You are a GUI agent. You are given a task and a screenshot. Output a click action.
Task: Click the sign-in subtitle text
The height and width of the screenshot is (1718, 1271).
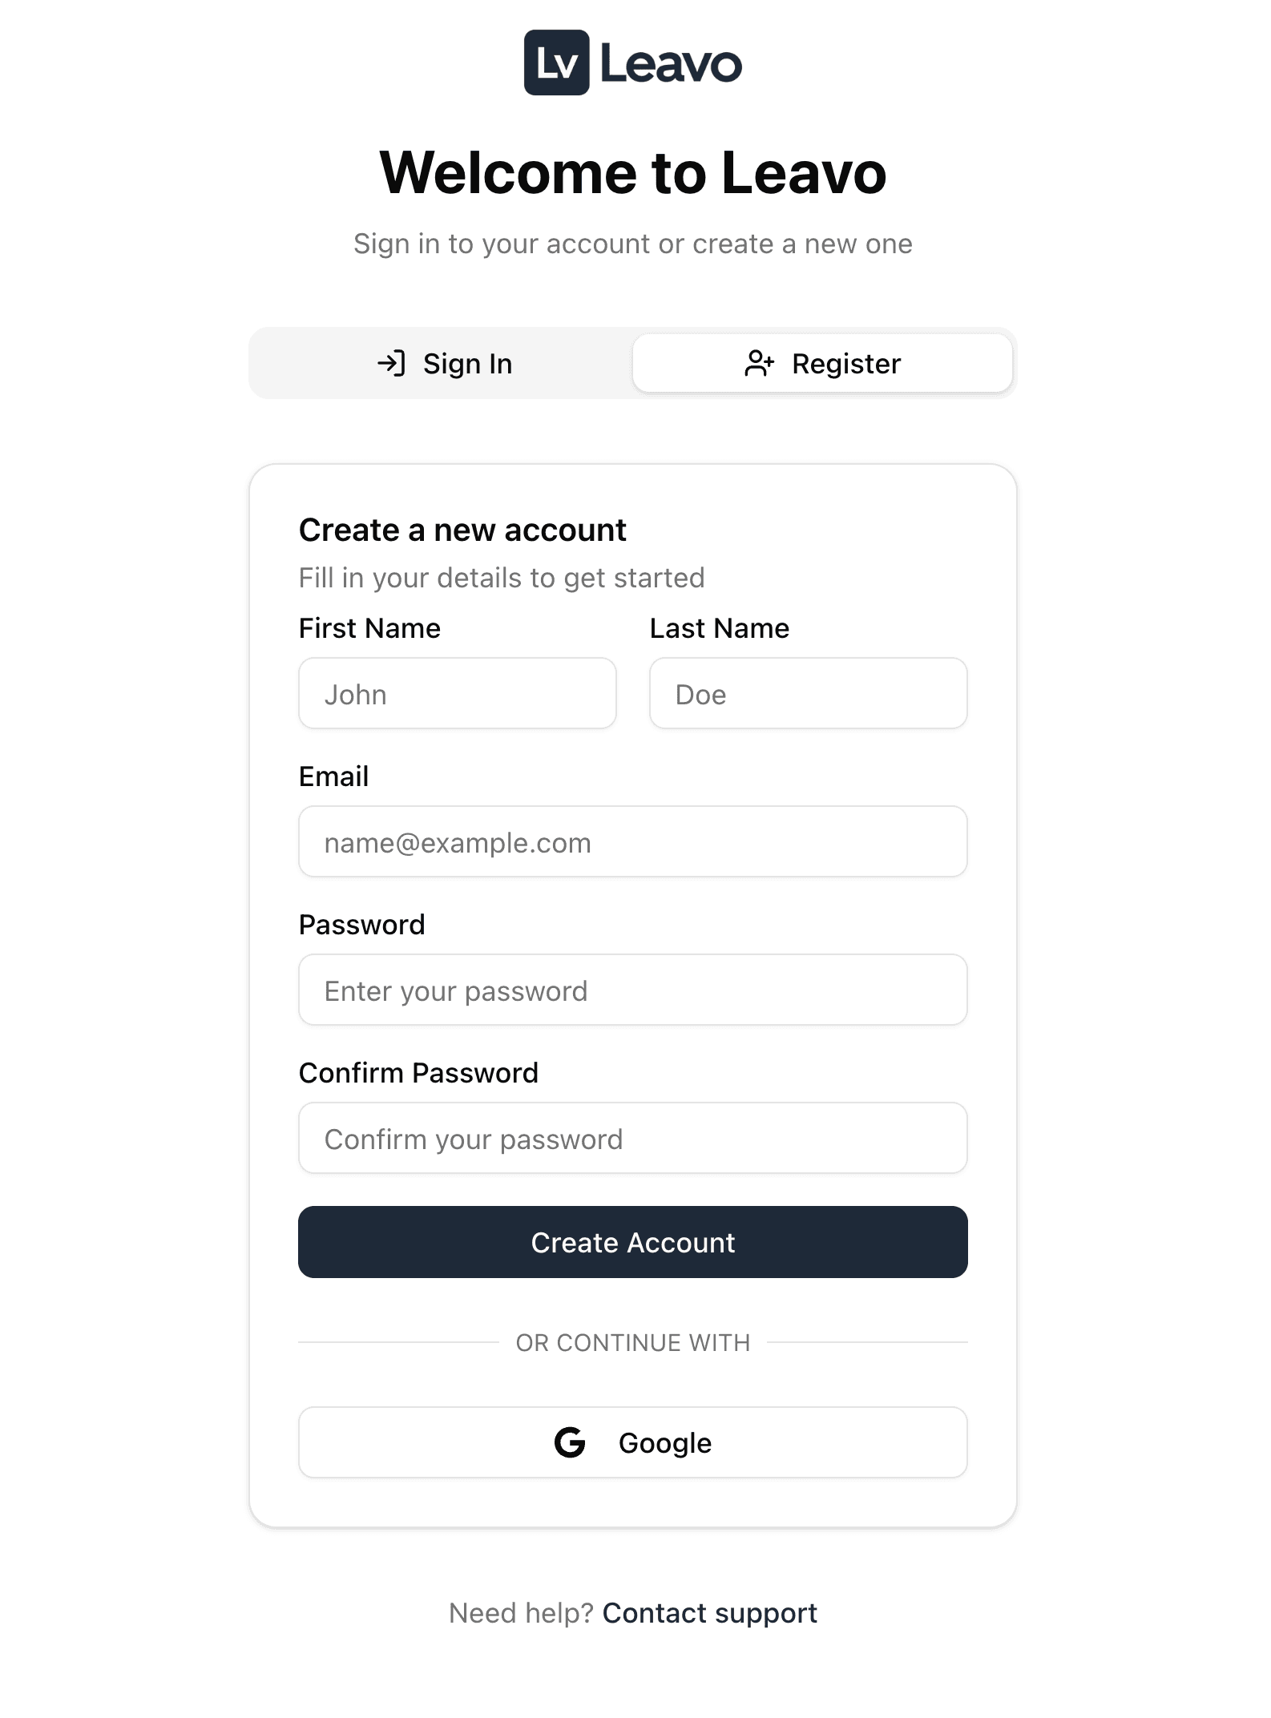[633, 244]
